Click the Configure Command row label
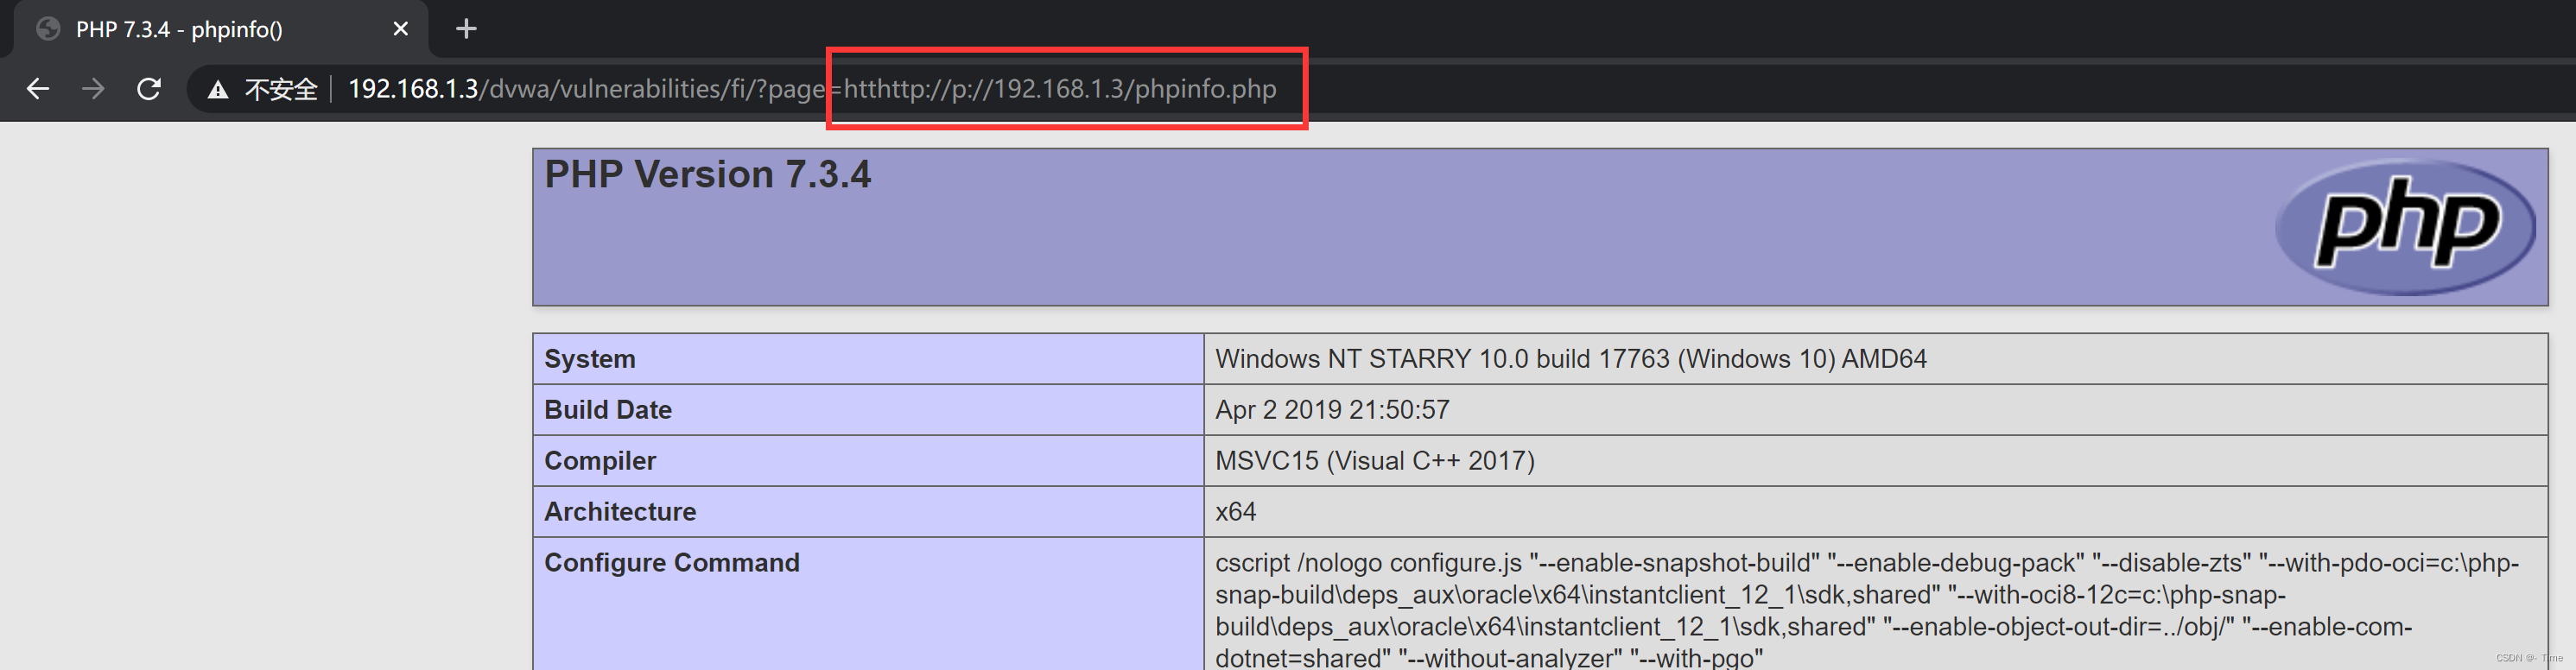Viewport: 2576px width, 670px height. click(x=672, y=563)
